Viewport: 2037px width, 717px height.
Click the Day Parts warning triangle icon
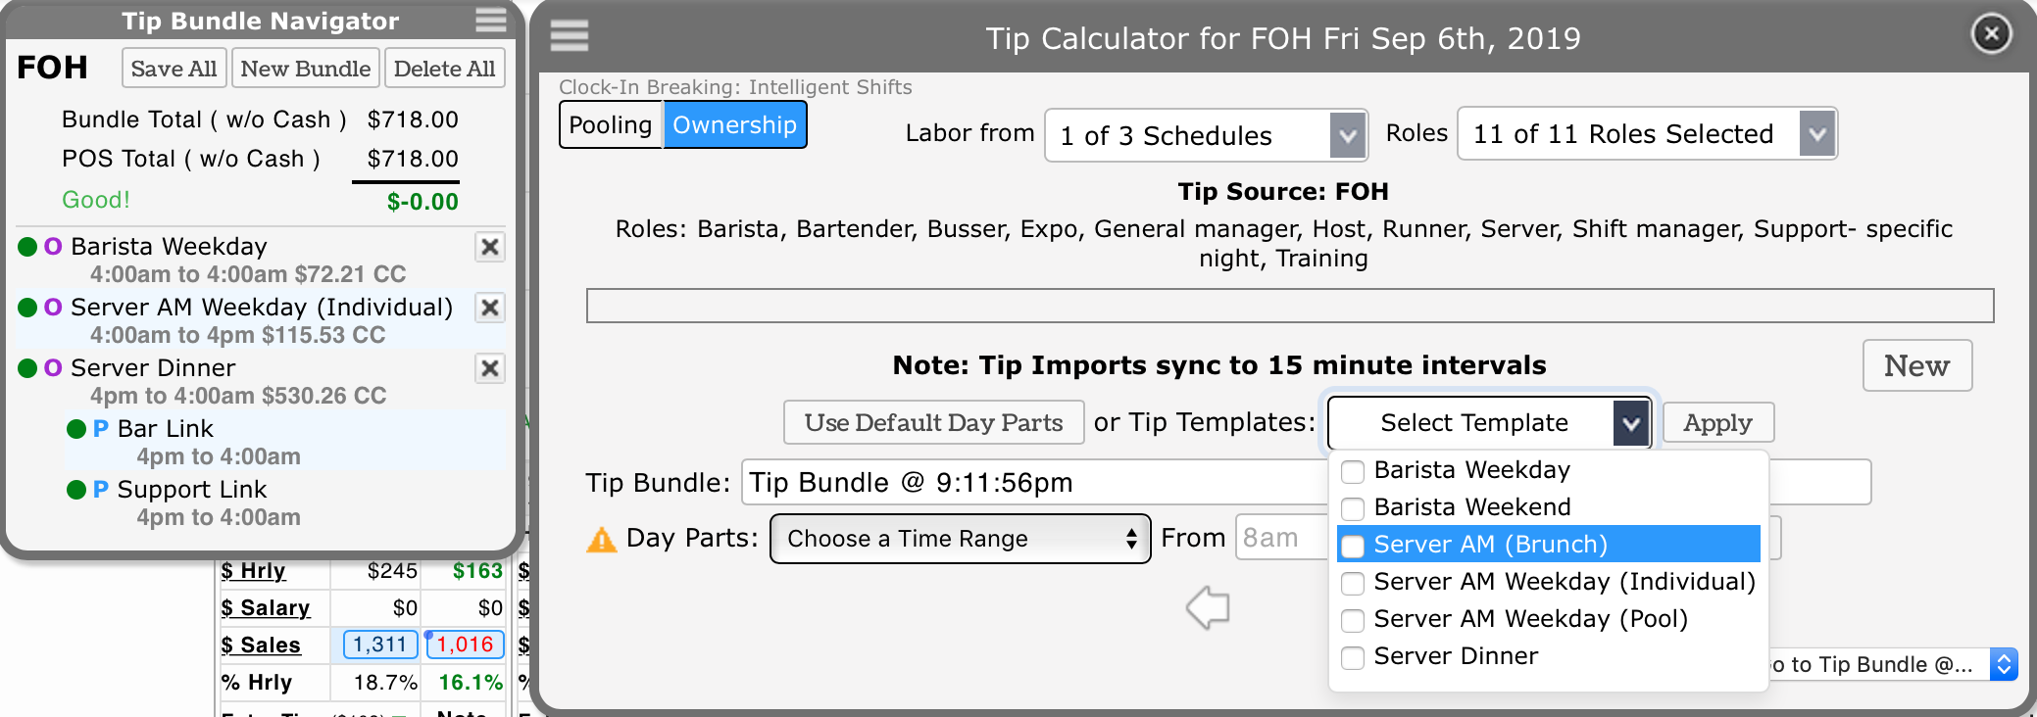tap(601, 540)
